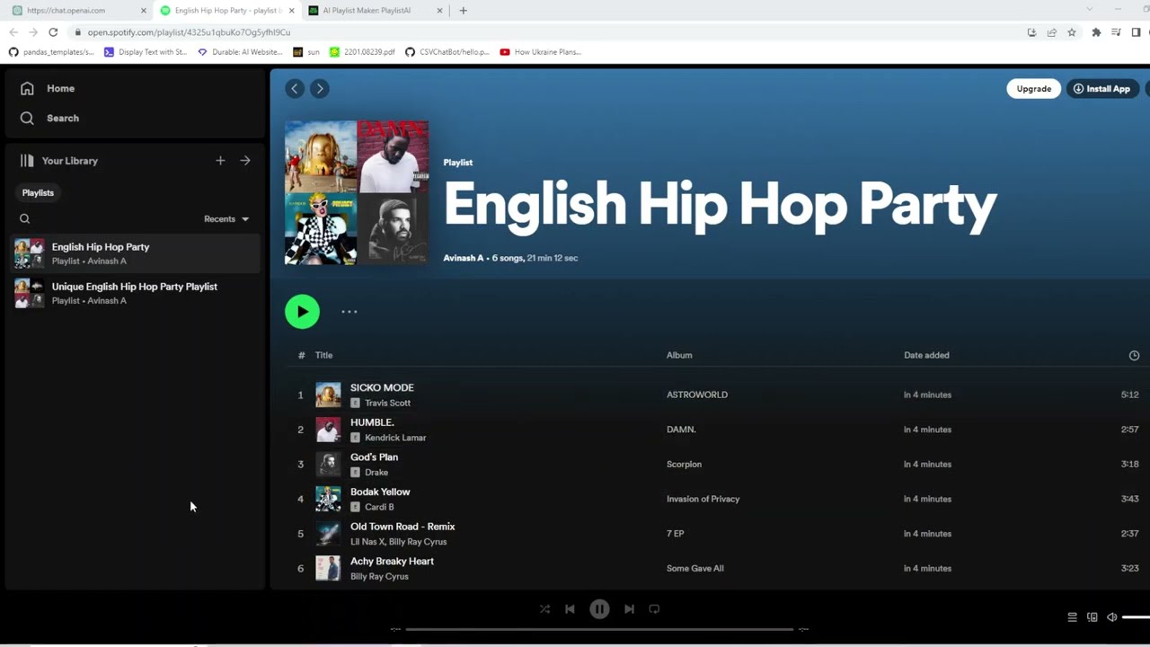Open the playlist's more options menu
This screenshot has height=647, width=1150.
[x=349, y=312]
